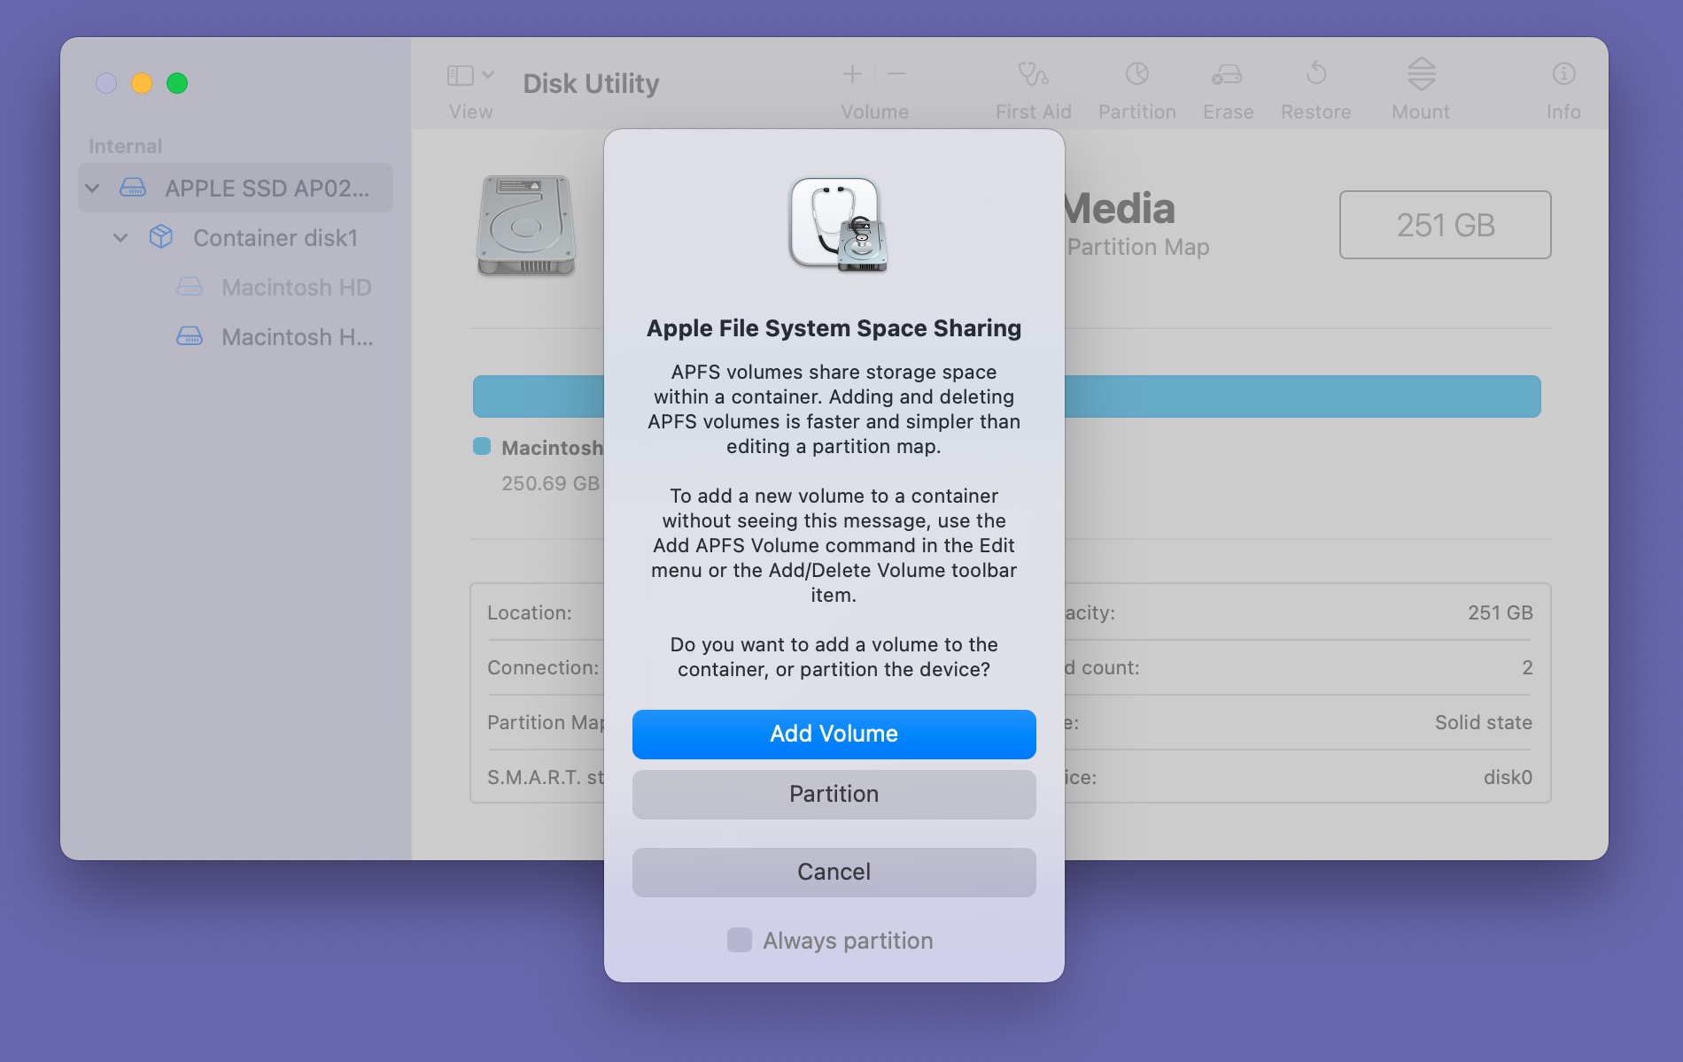This screenshot has height=1062, width=1683.
Task: Click the large hard drive image
Action: 526,225
